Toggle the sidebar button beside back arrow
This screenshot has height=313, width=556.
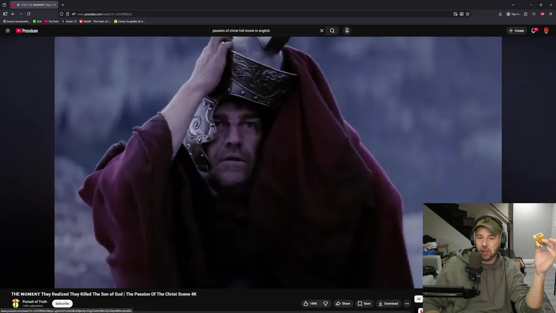click(5, 14)
